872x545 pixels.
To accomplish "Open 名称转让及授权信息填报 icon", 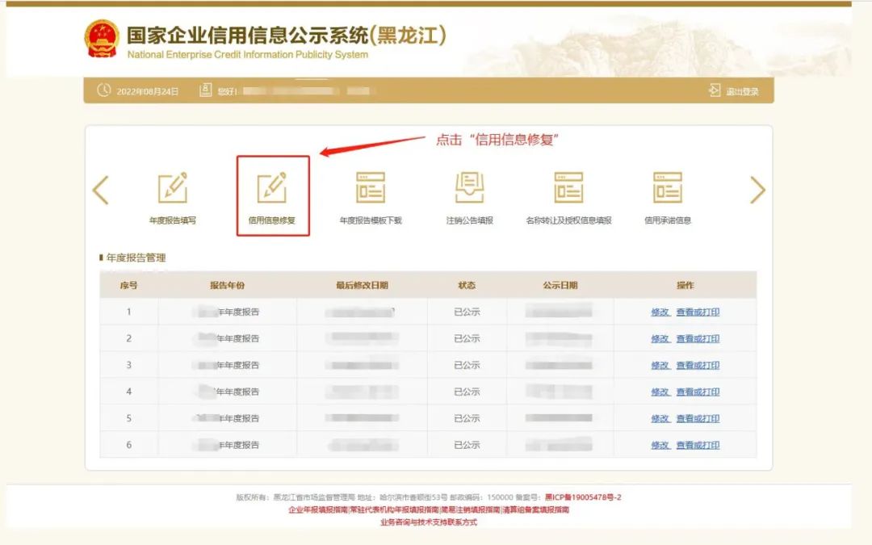I will [568, 188].
